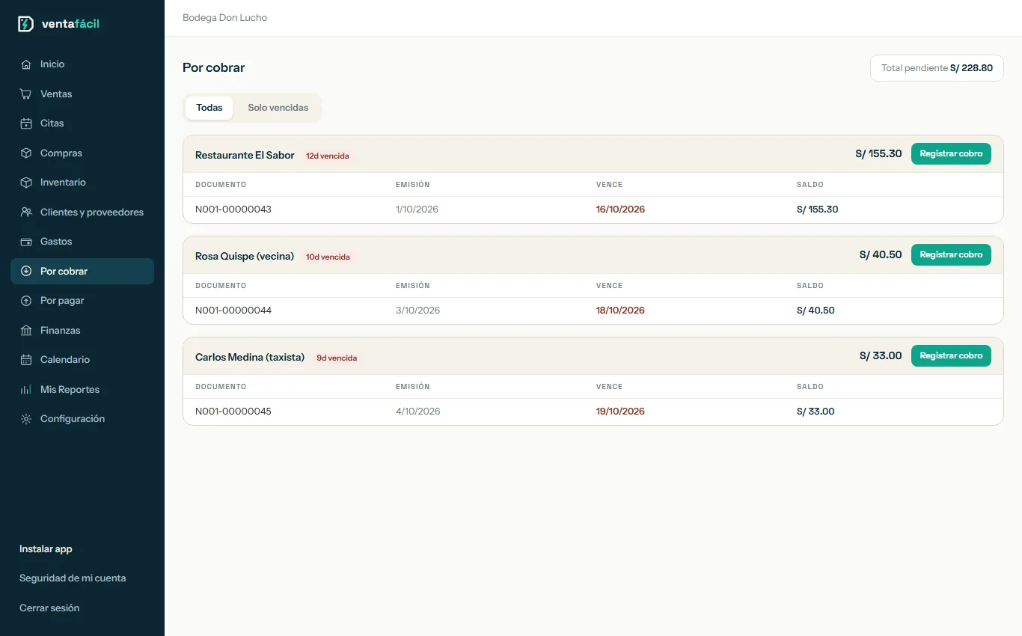Open Ventas in the sidebar
This screenshot has height=636, width=1022.
point(82,94)
